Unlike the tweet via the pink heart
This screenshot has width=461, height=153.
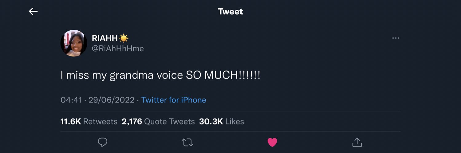[x=272, y=142]
